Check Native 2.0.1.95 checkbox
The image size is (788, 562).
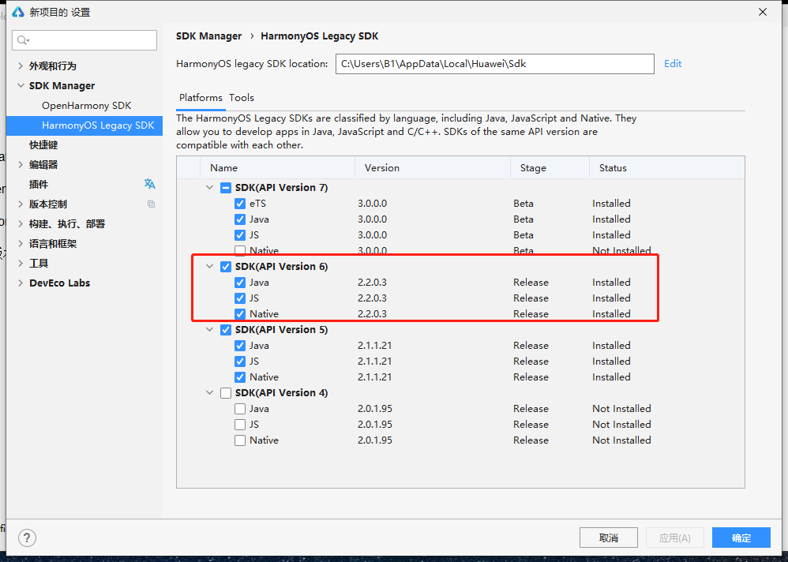point(240,440)
